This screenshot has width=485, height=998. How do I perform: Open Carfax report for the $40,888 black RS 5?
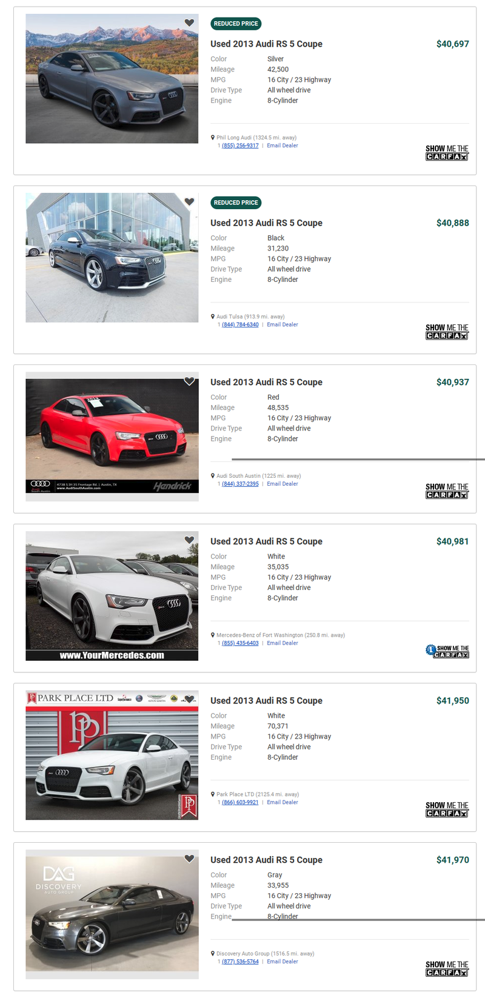(x=447, y=332)
